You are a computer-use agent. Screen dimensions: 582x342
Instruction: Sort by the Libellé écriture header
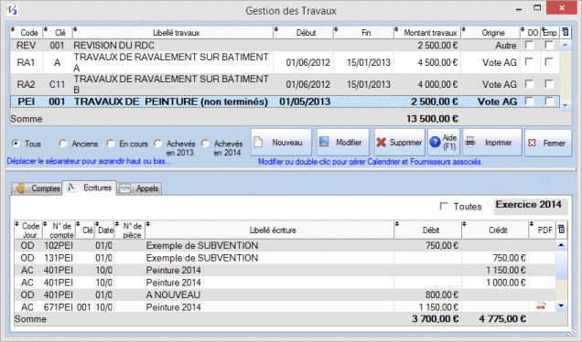click(x=270, y=230)
